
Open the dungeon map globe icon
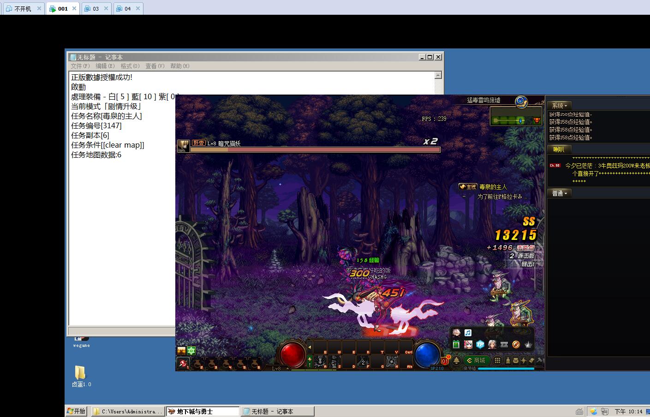point(521,101)
